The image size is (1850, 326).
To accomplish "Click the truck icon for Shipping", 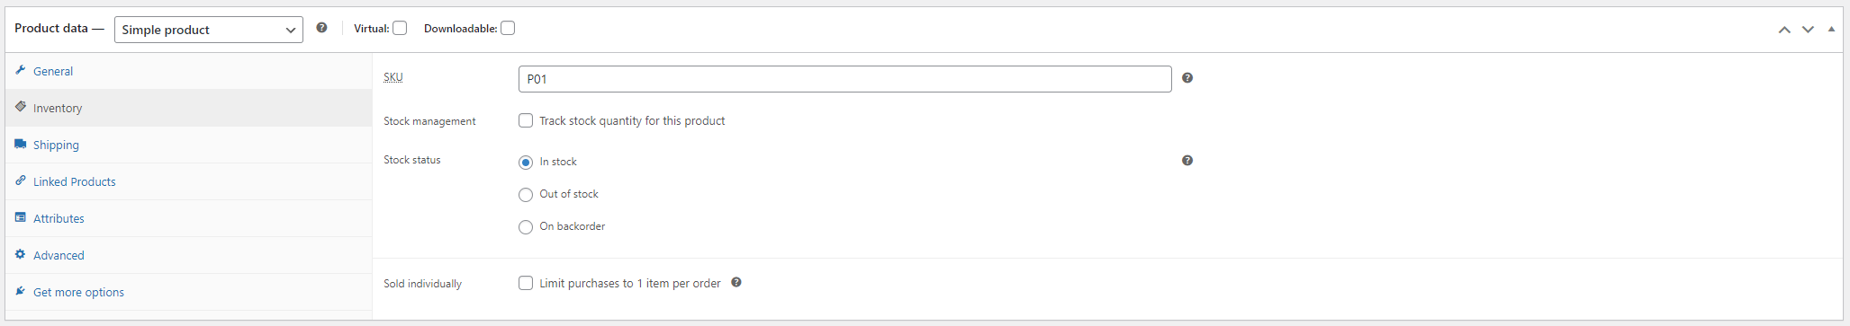I will point(21,144).
